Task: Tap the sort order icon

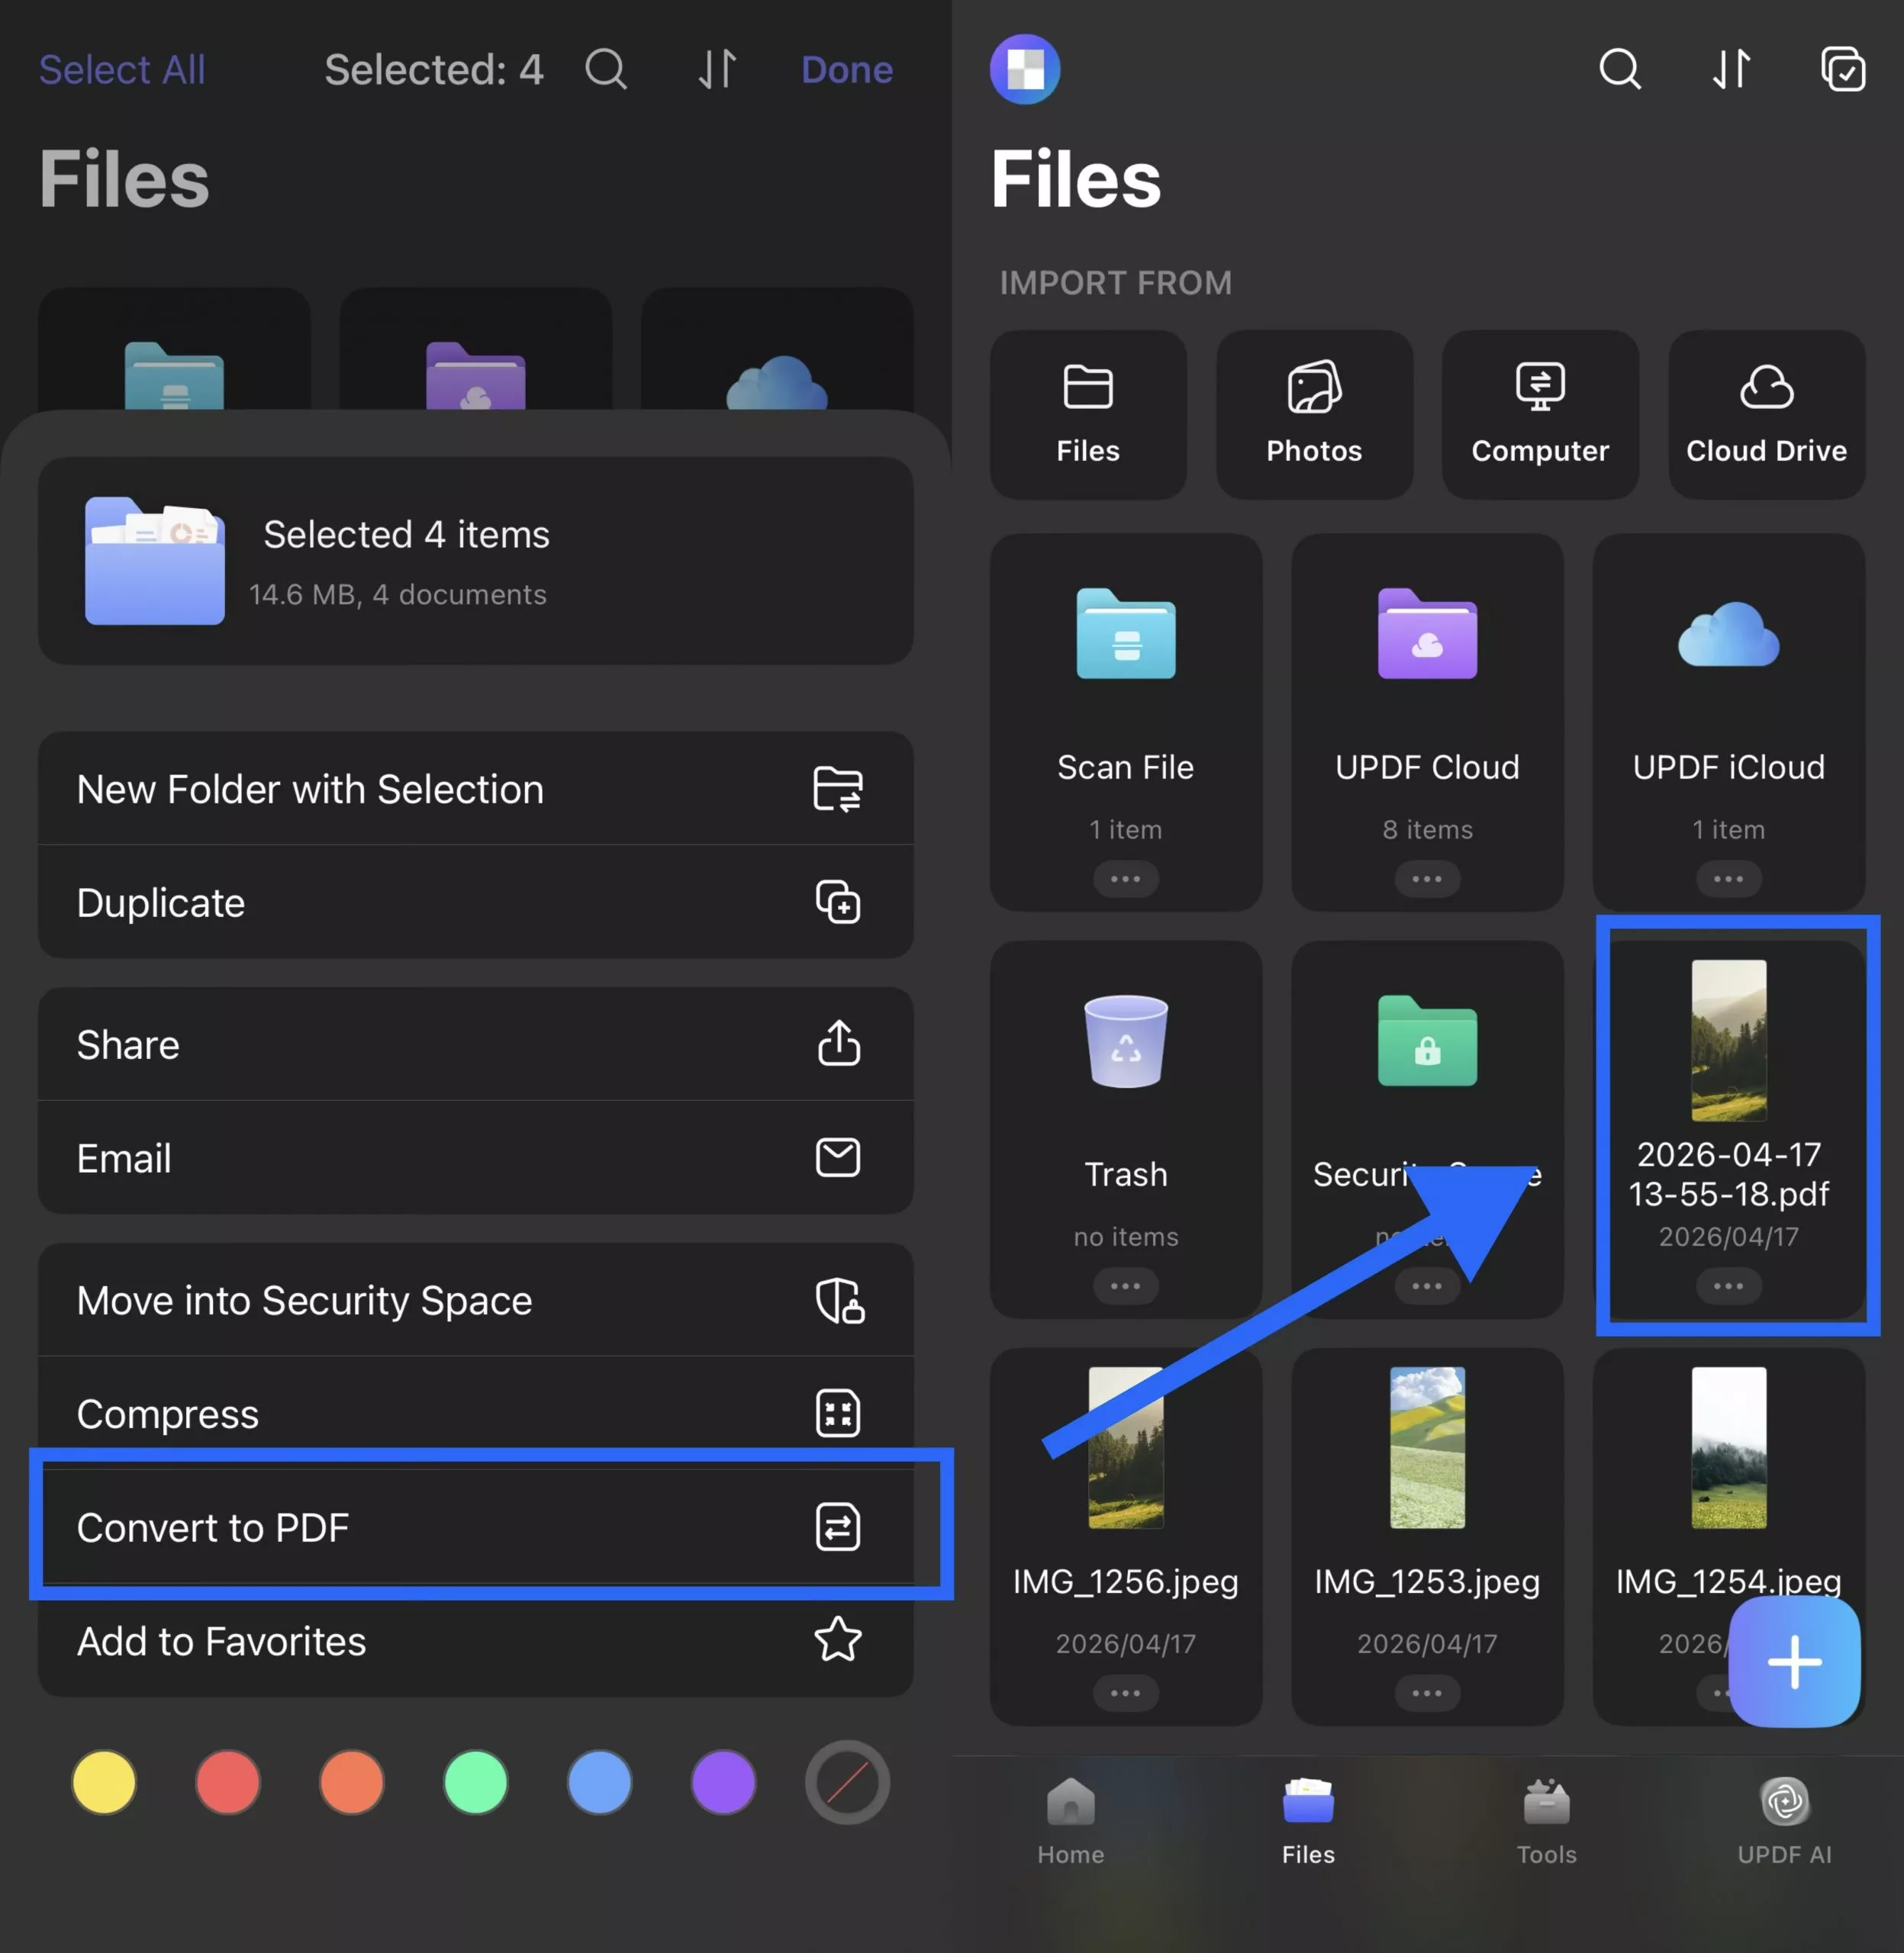Action: coord(1731,69)
